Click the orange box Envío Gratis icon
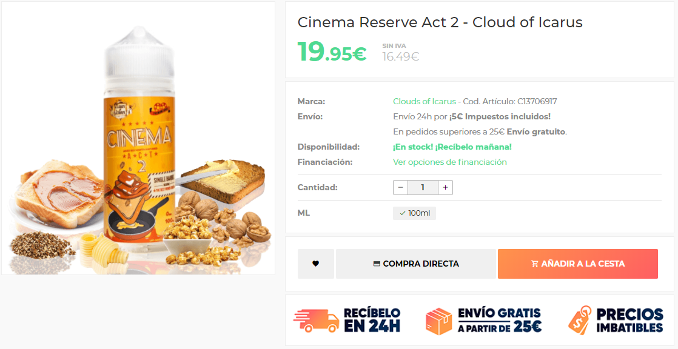The height and width of the screenshot is (349, 678). coord(439,321)
